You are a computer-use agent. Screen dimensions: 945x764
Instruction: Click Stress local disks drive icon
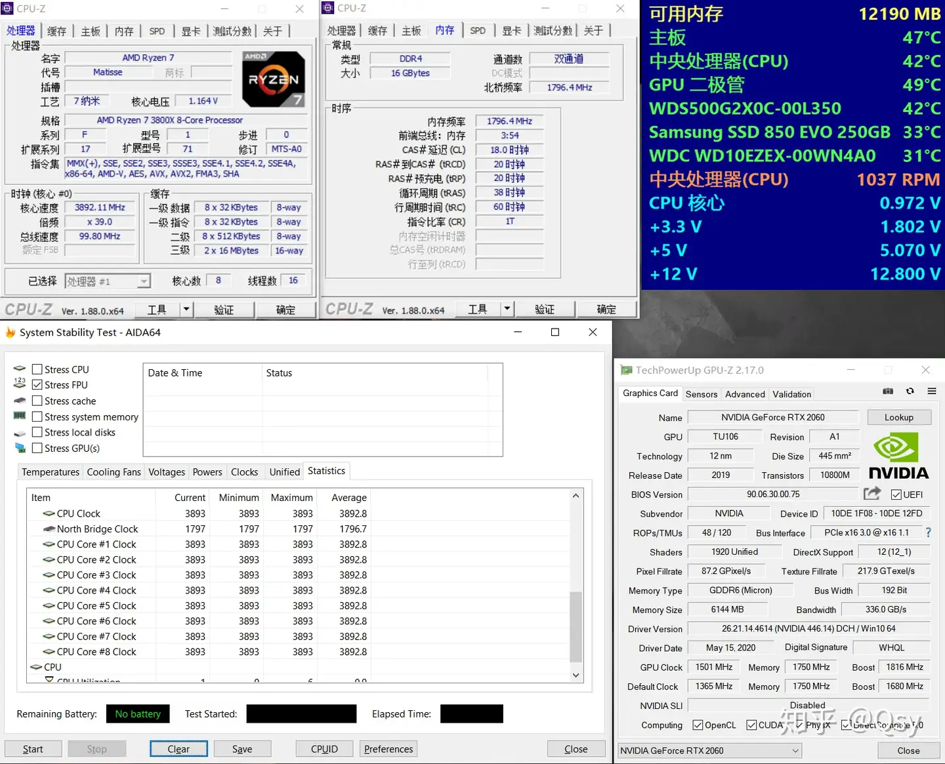(20, 432)
